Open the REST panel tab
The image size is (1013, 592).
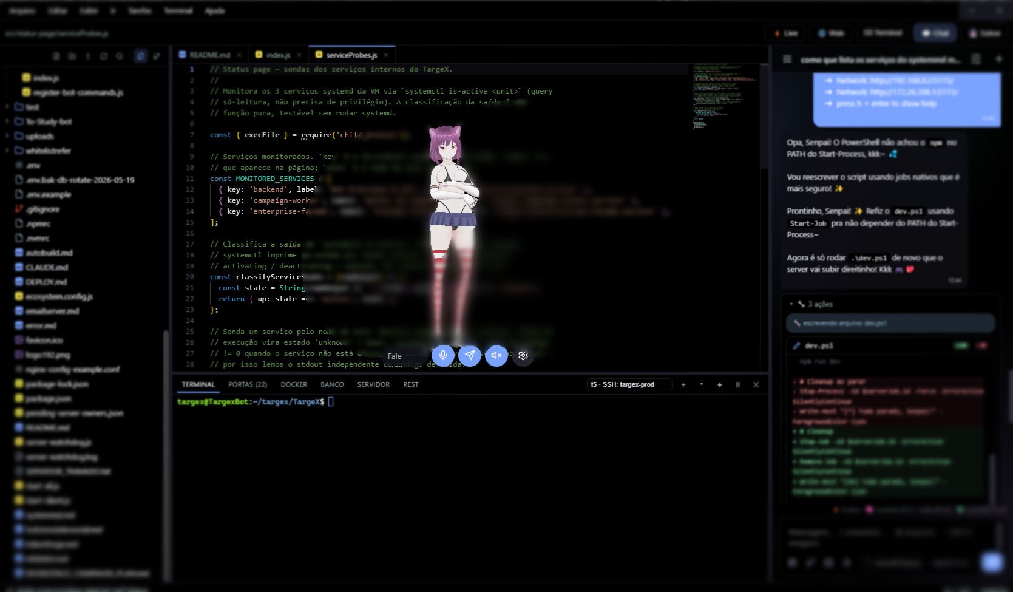(x=411, y=384)
